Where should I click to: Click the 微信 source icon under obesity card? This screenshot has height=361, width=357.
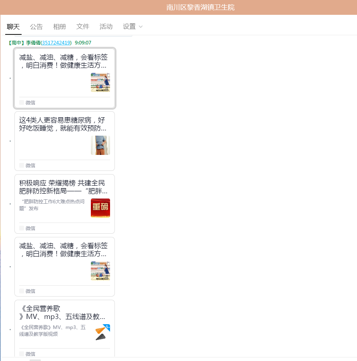(x=22, y=228)
